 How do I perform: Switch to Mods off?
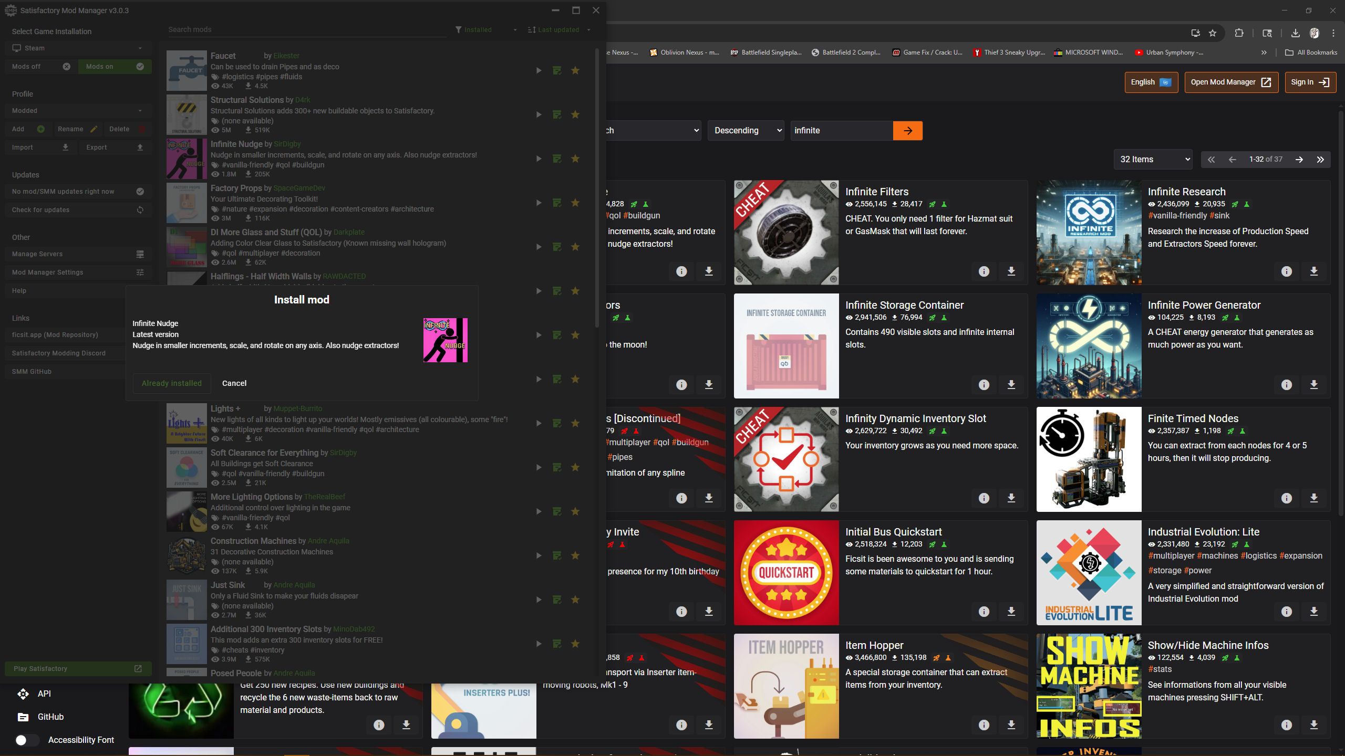[x=41, y=67]
